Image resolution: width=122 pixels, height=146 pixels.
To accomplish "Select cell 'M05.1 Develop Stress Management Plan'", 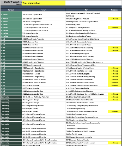I will click(87, 65).
